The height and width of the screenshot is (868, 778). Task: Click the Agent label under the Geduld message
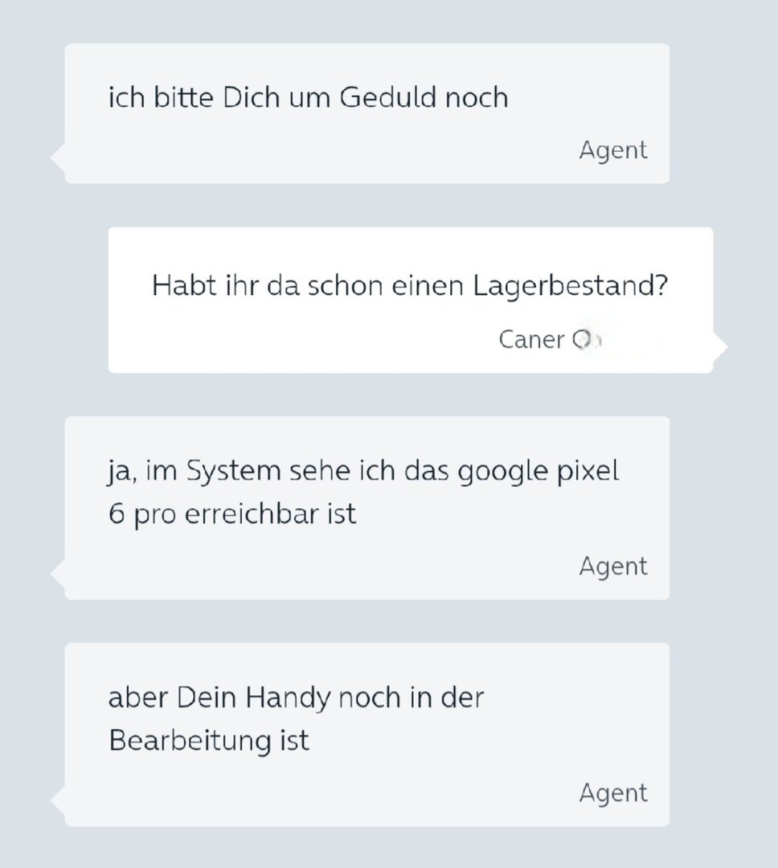pyautogui.click(x=613, y=150)
